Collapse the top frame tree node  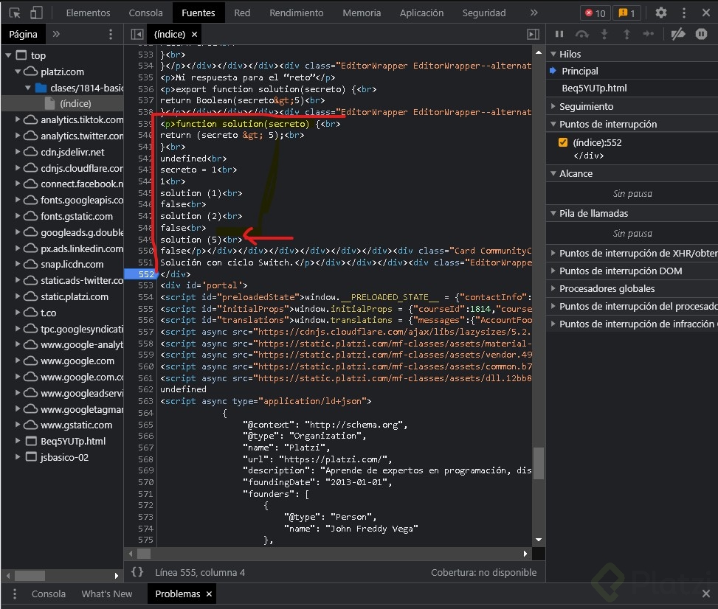8,55
